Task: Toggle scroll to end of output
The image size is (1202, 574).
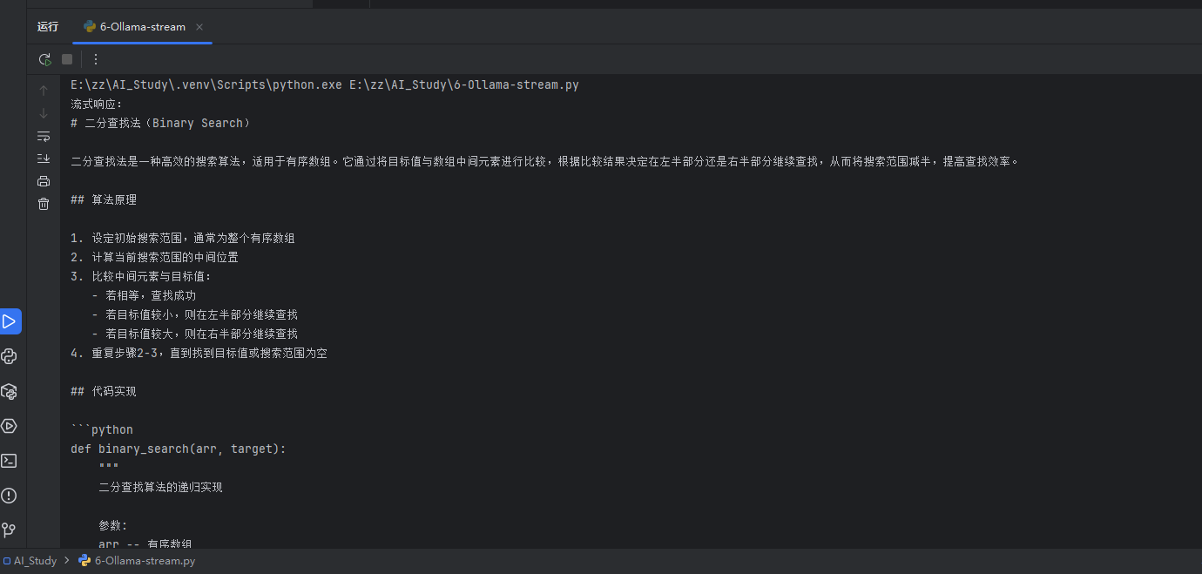Action: pyautogui.click(x=44, y=159)
